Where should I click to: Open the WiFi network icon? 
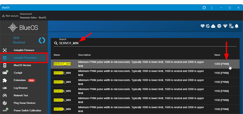[x=225, y=26]
